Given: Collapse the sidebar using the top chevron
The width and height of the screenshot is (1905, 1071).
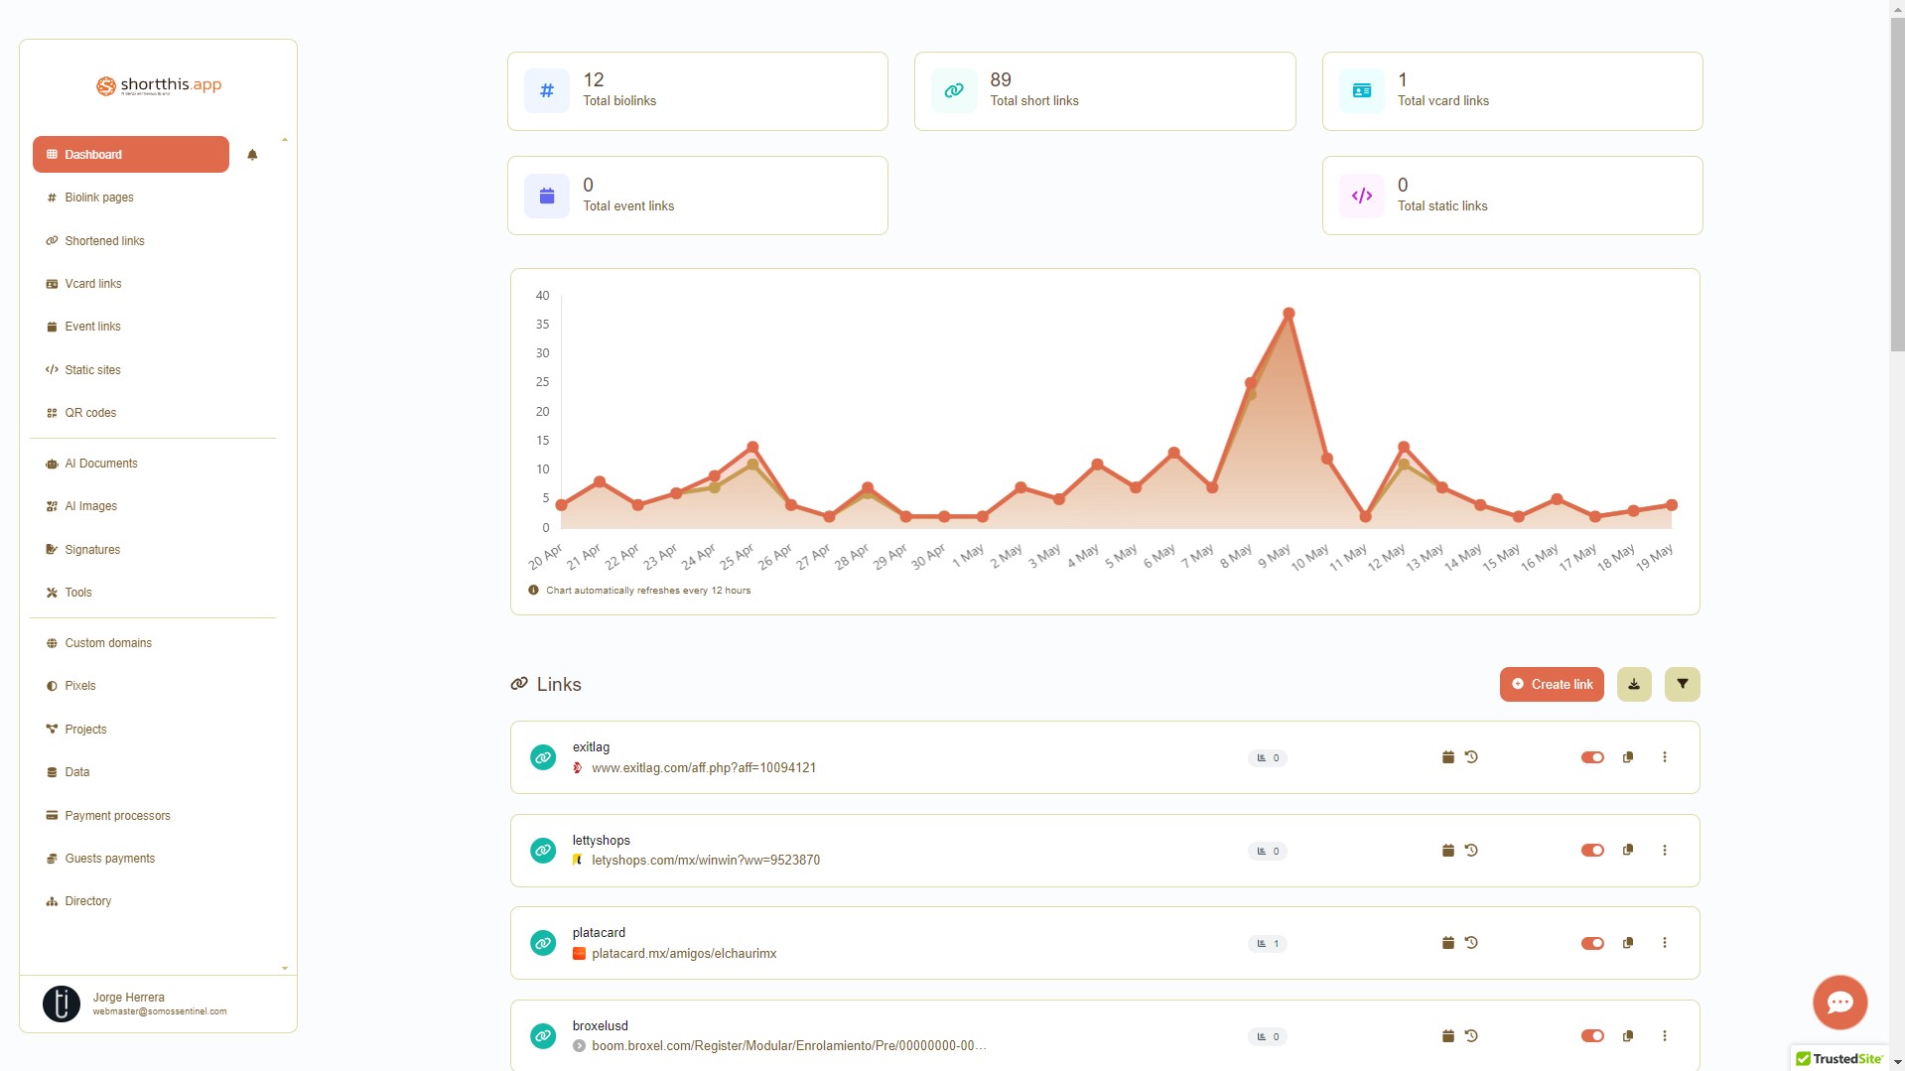Looking at the screenshot, I should 285,139.
